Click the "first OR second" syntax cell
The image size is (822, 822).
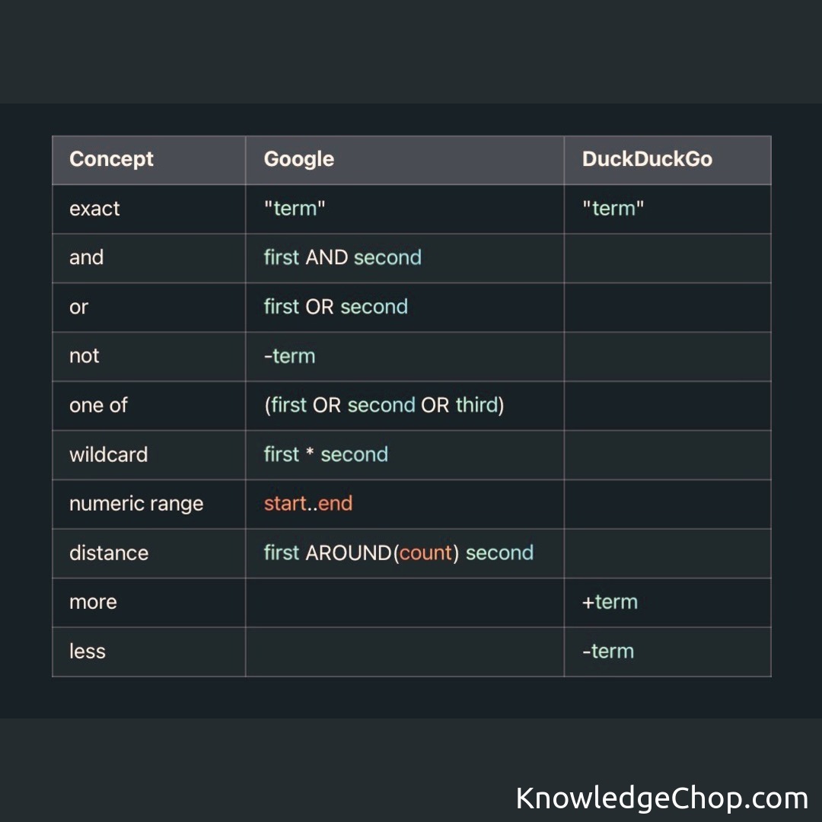coord(336,307)
